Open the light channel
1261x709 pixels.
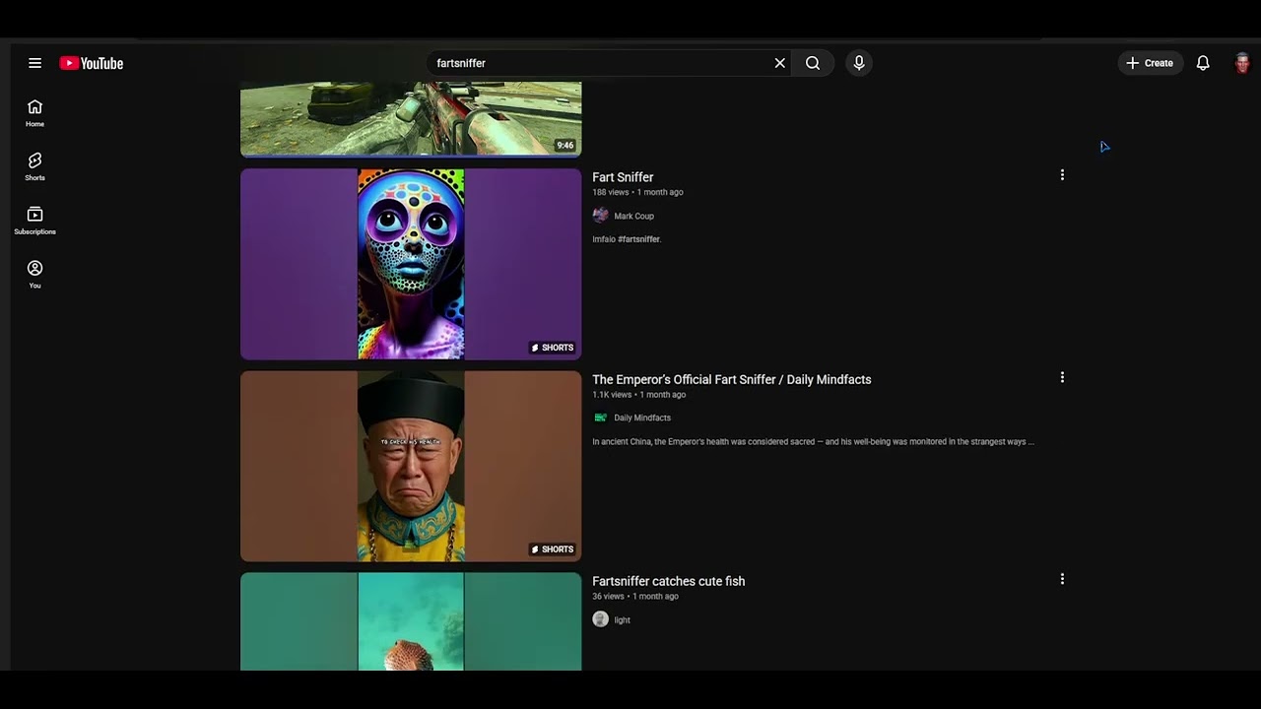click(622, 619)
